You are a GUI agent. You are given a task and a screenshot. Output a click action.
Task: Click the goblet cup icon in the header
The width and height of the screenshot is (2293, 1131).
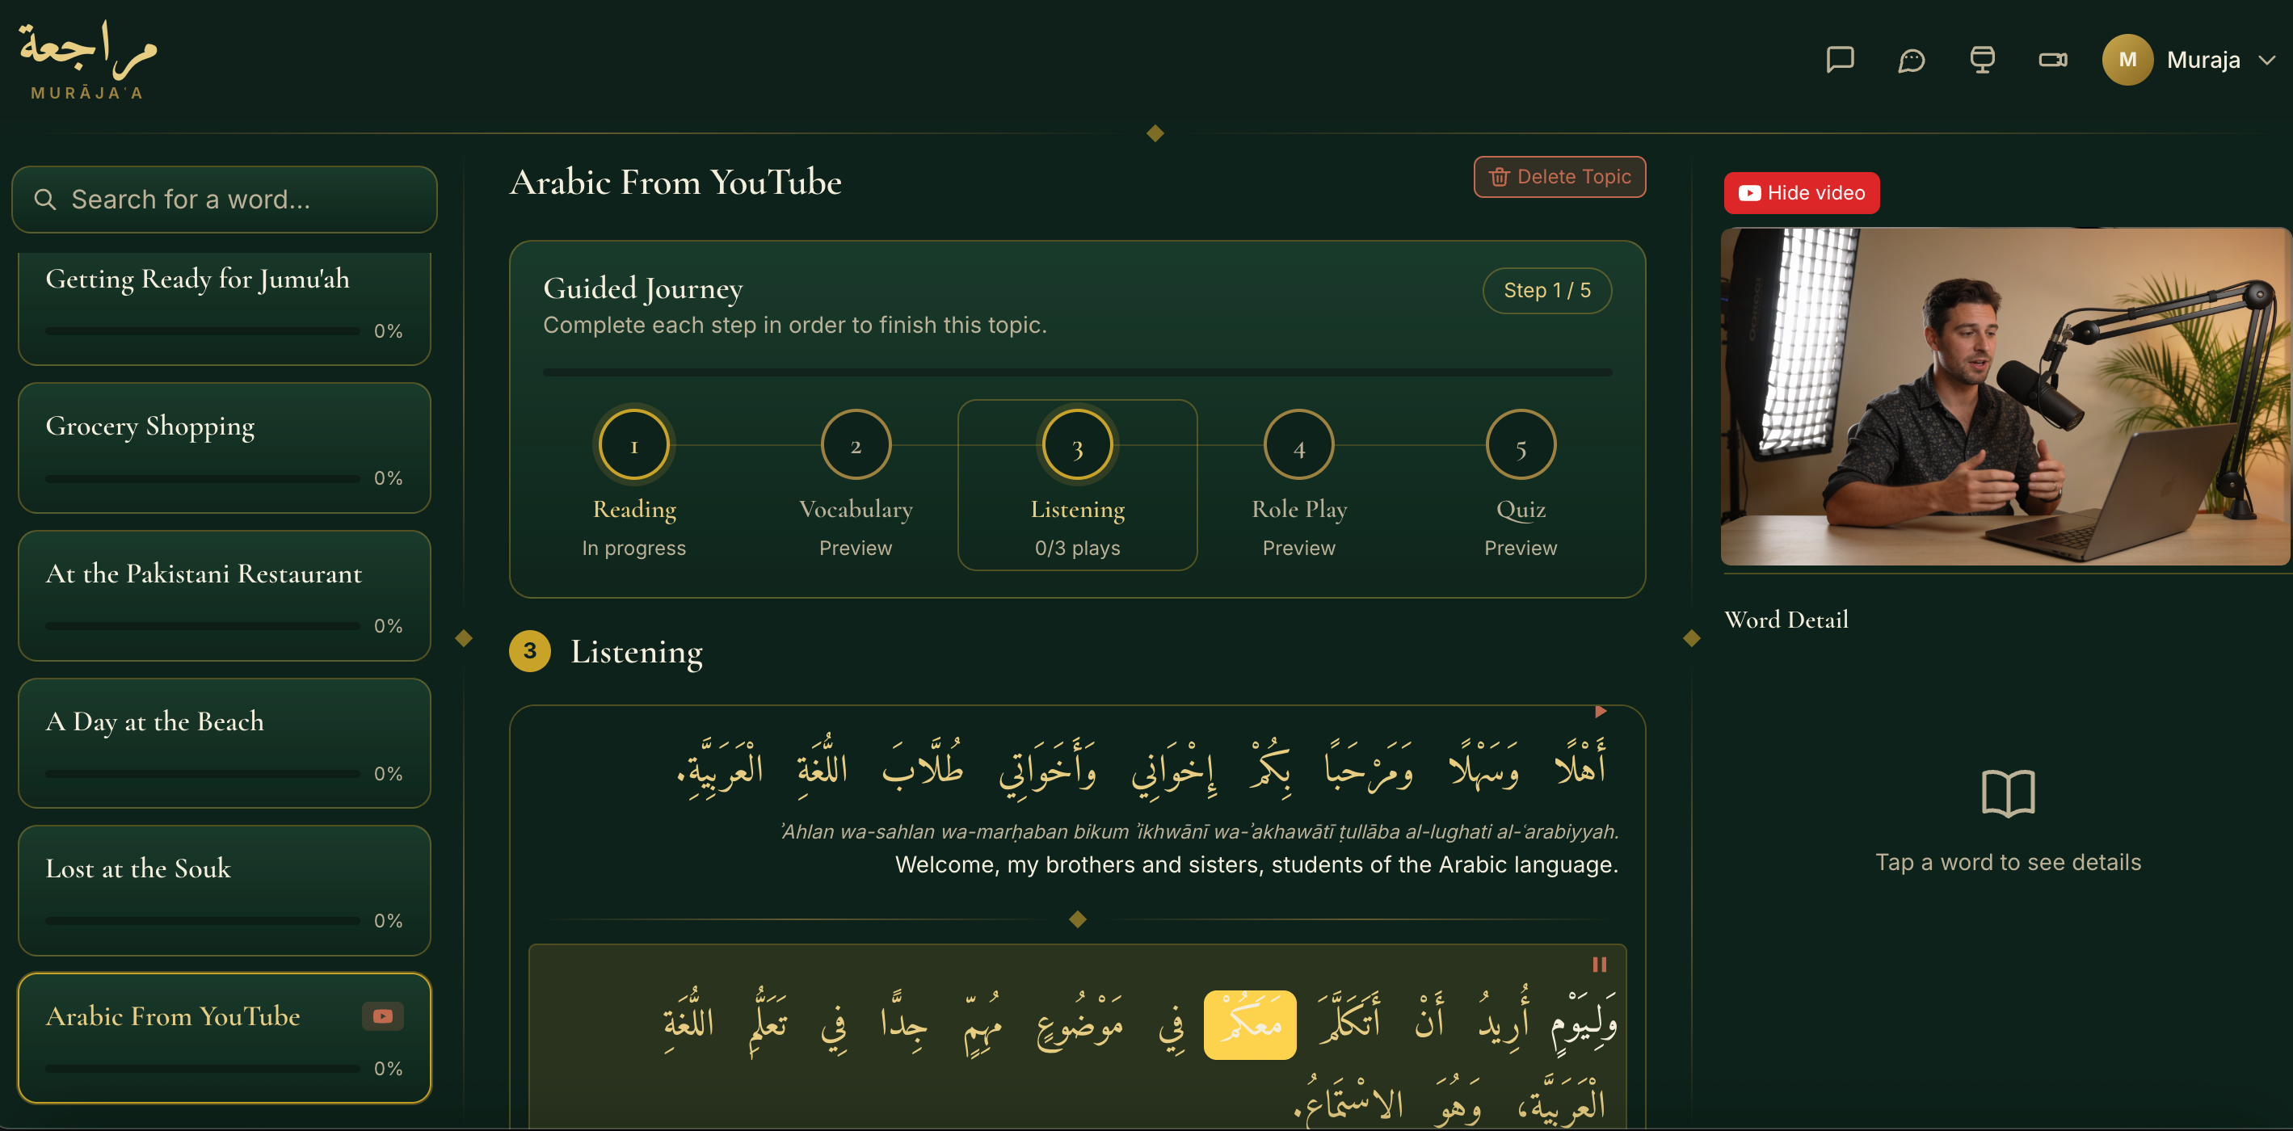pyautogui.click(x=1981, y=60)
